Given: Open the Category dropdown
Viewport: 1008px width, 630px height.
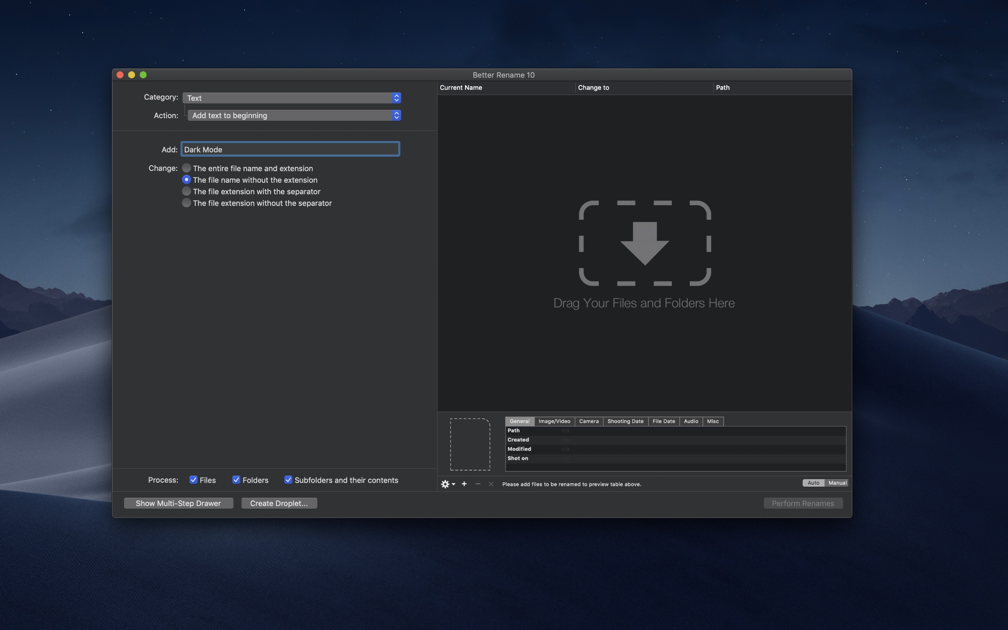Looking at the screenshot, I should coord(291,98).
